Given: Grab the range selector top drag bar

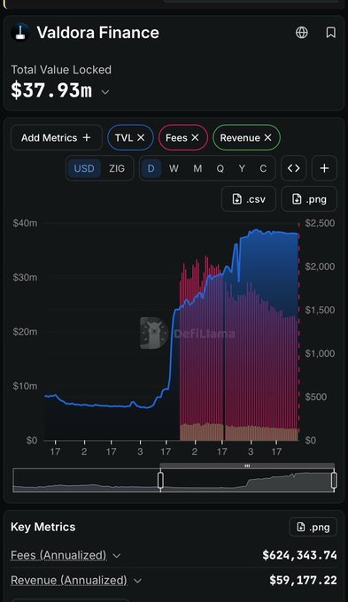Looking at the screenshot, I should [x=247, y=466].
